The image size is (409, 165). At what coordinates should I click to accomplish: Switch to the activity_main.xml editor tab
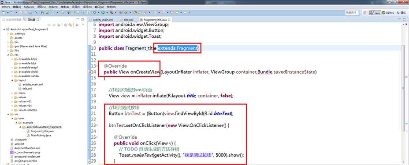pos(101,20)
